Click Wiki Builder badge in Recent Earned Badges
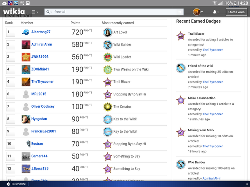This screenshot has height=187, width=250. [x=180, y=164]
